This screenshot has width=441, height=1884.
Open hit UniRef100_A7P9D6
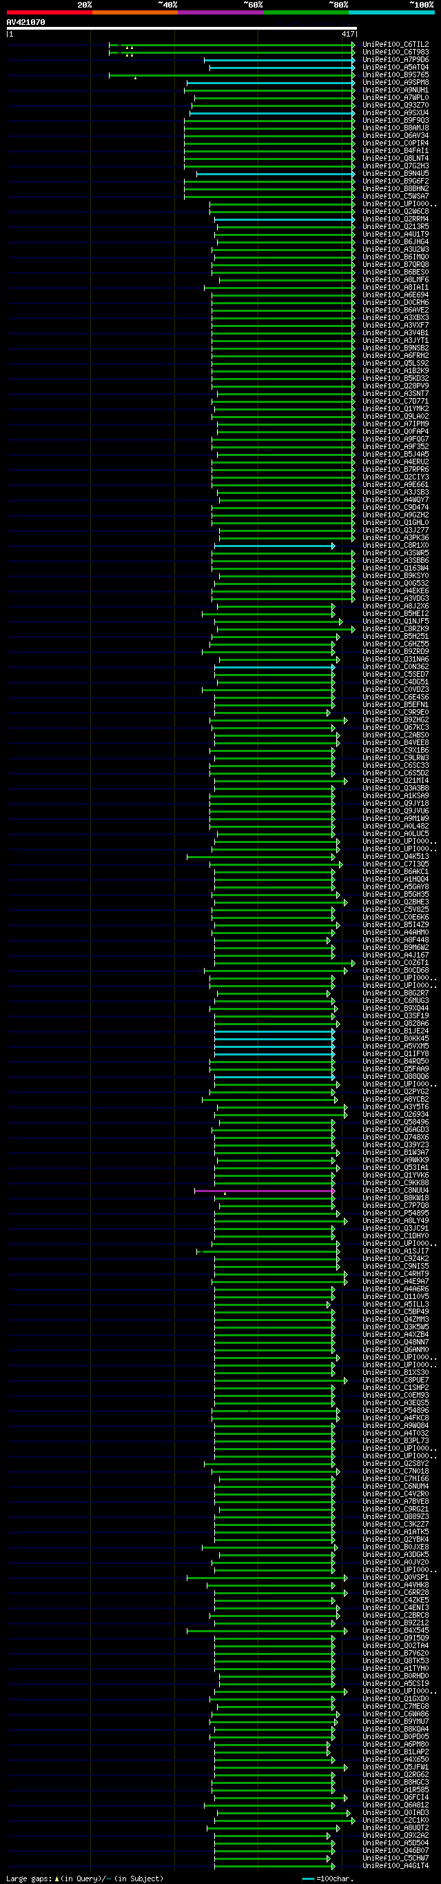[395, 60]
